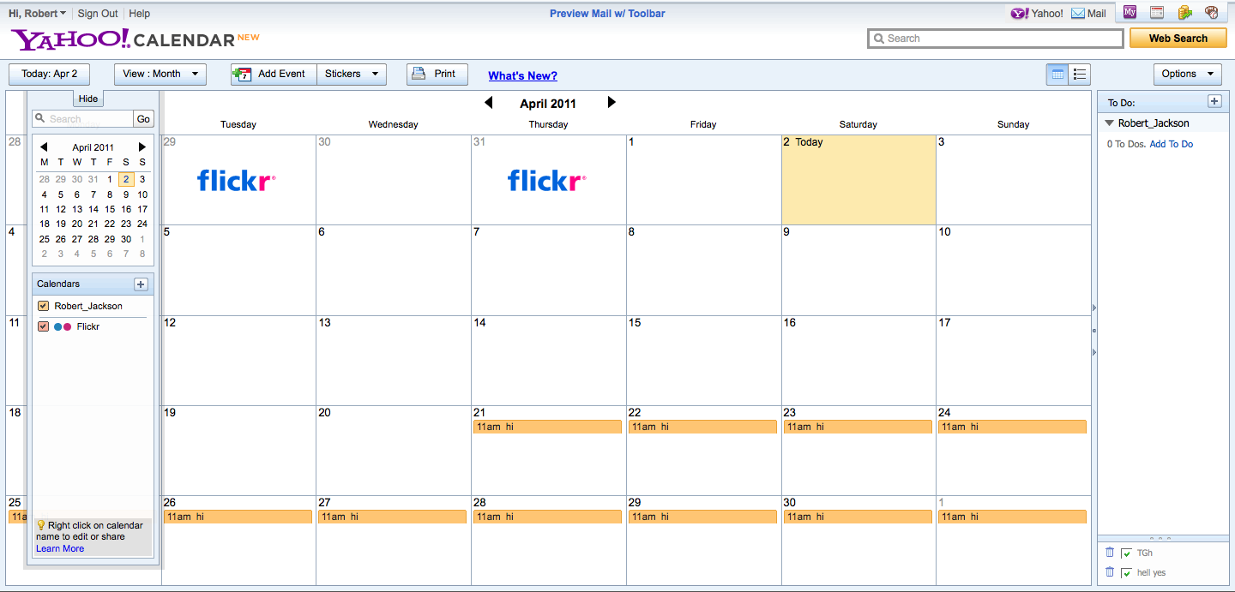Select the Flickr calendar name
The image size is (1235, 592).
[x=88, y=326]
